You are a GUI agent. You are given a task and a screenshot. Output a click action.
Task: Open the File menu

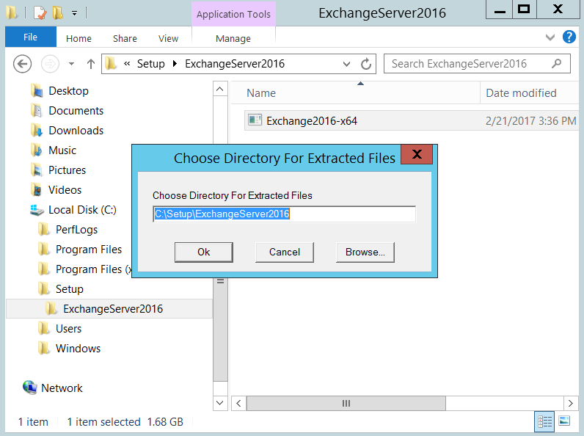pyautogui.click(x=30, y=37)
